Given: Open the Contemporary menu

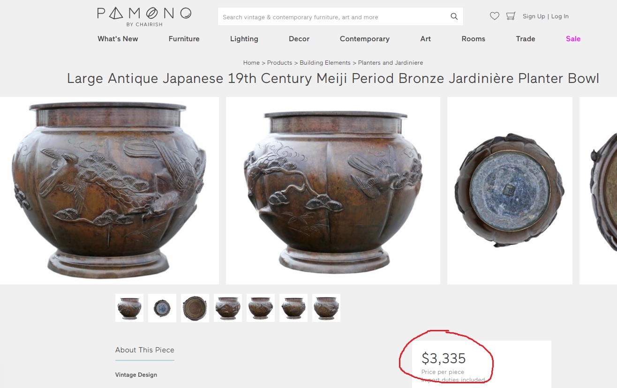Looking at the screenshot, I should (365, 39).
